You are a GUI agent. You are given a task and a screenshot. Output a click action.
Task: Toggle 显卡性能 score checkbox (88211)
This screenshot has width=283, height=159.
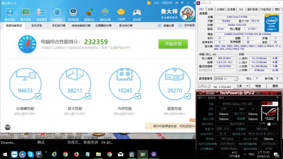click(x=88, y=96)
